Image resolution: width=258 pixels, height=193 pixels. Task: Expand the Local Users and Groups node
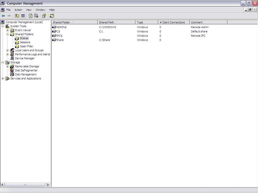coord(7,50)
